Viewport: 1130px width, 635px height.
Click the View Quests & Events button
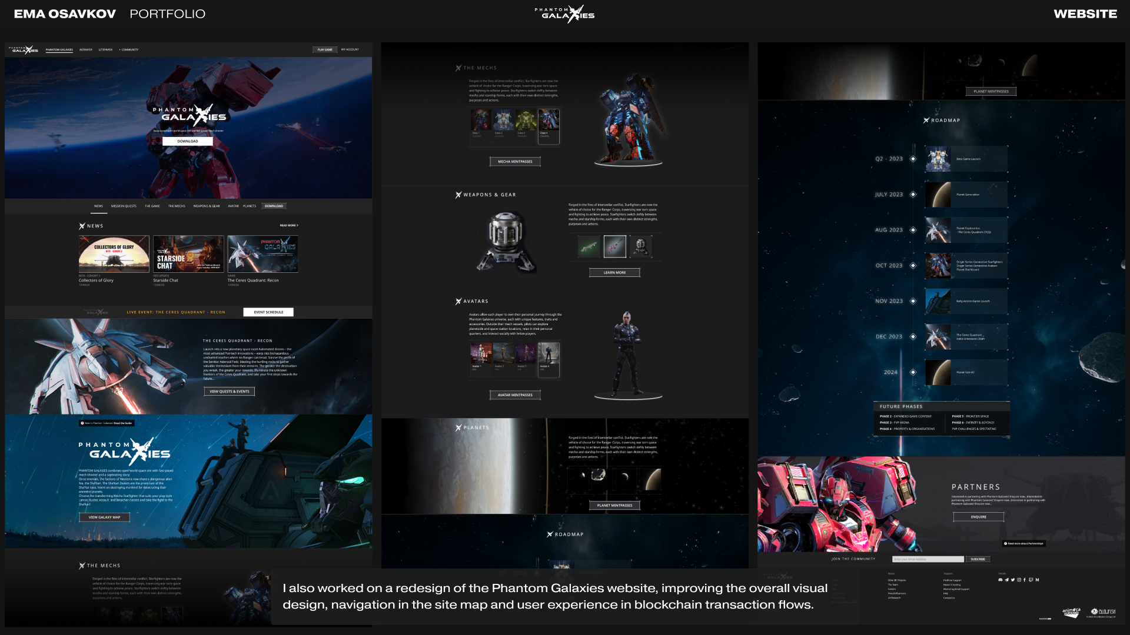pyautogui.click(x=230, y=392)
